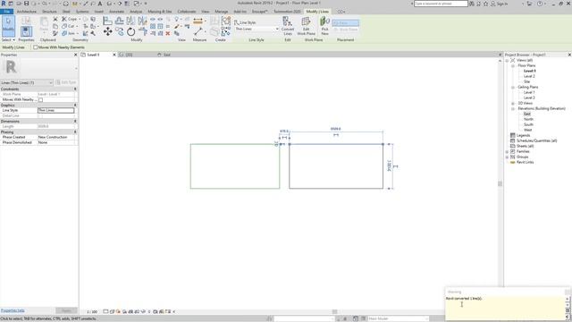
Task: Click the 'Revit converted Line(s).' warning text
Action: (464, 299)
